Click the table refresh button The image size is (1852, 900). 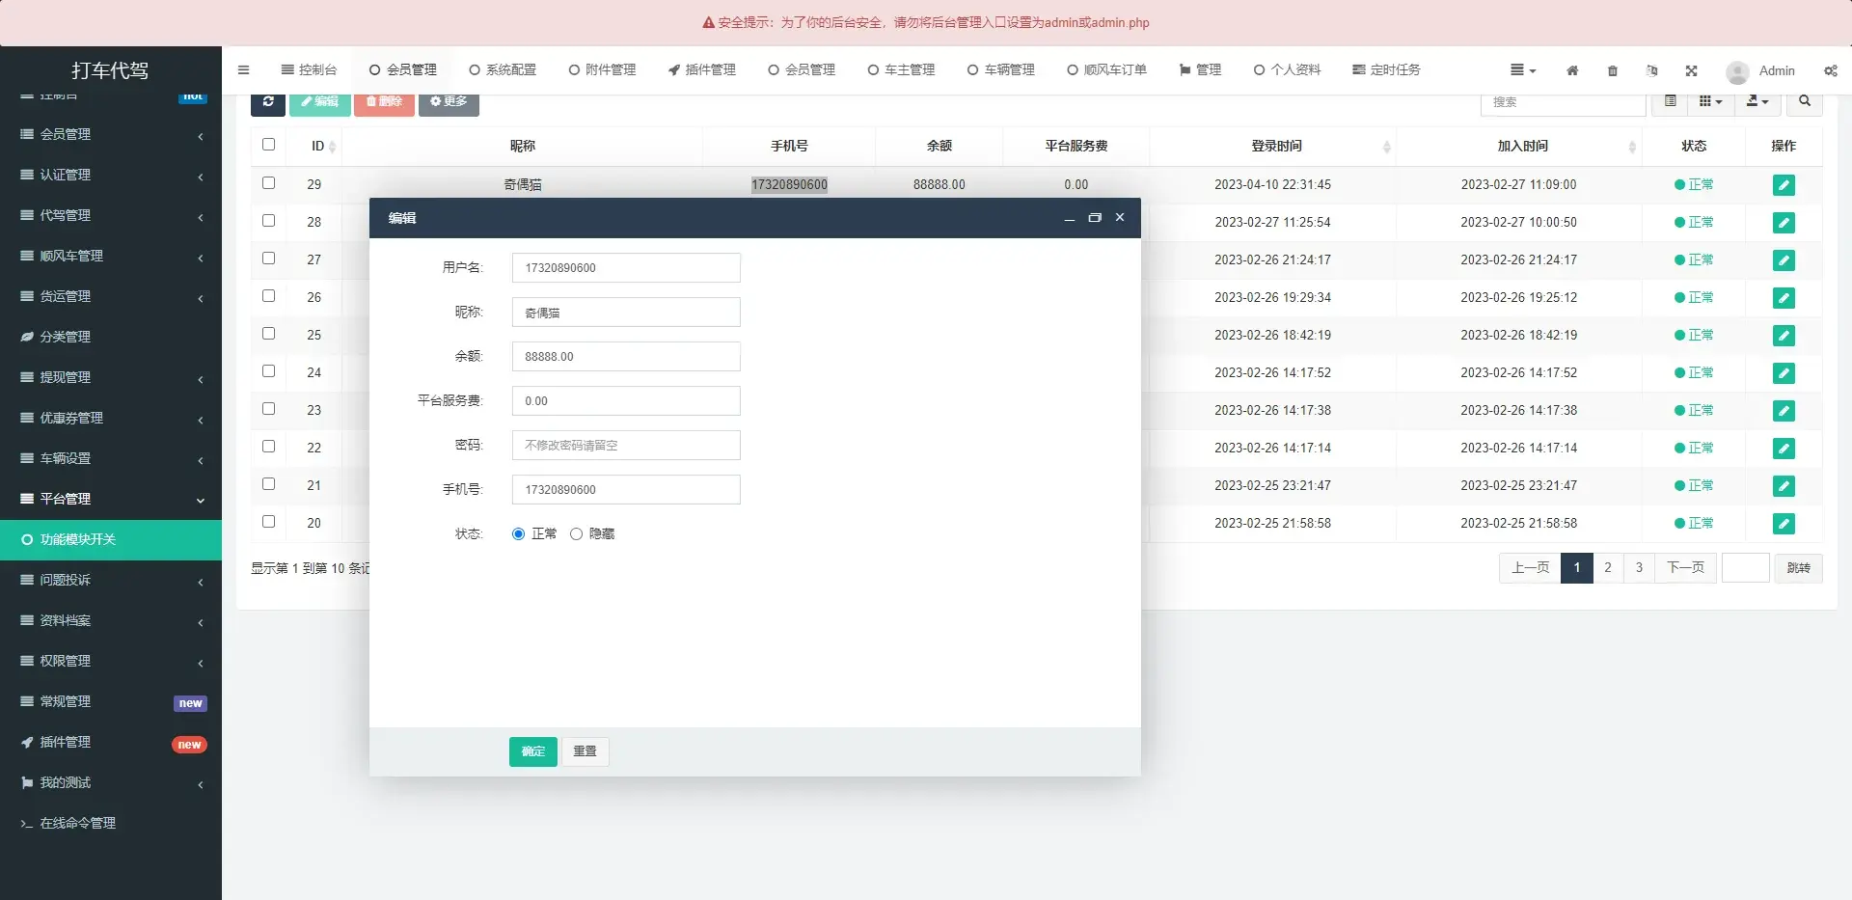[268, 101]
